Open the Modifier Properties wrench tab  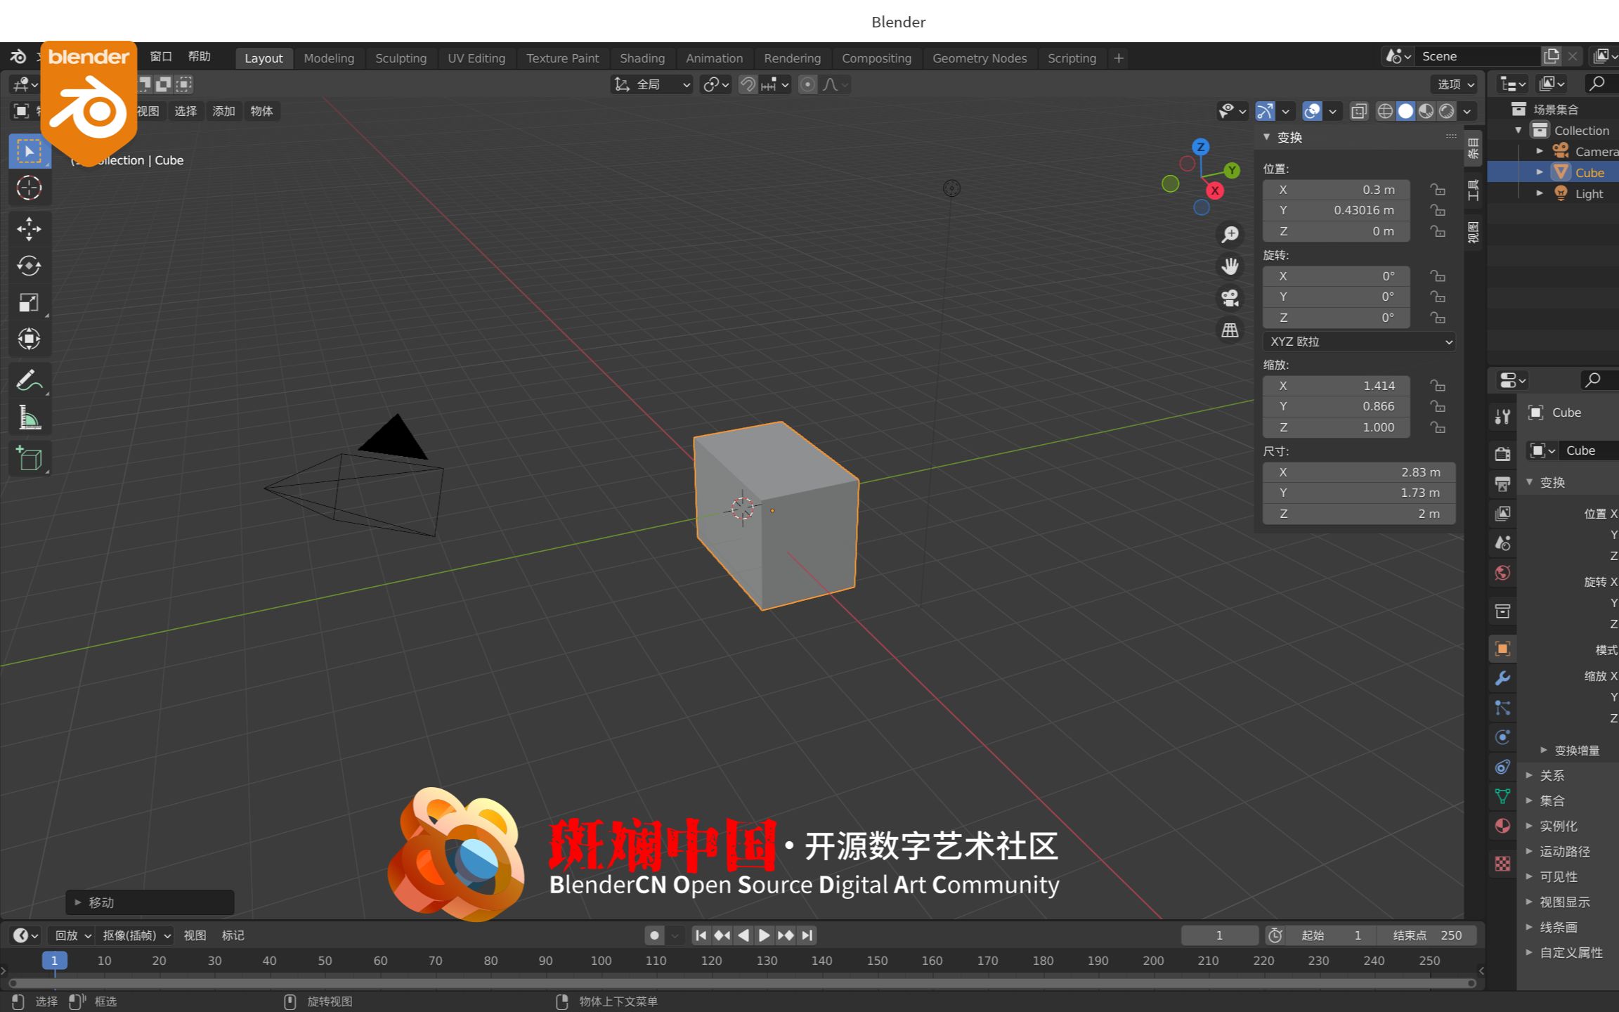[1502, 679]
